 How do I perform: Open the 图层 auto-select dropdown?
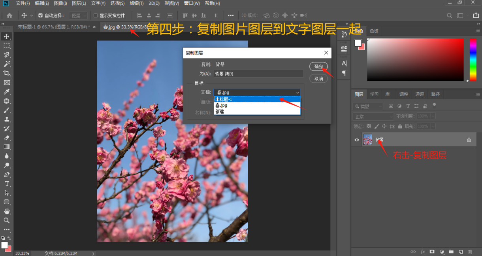click(x=78, y=16)
